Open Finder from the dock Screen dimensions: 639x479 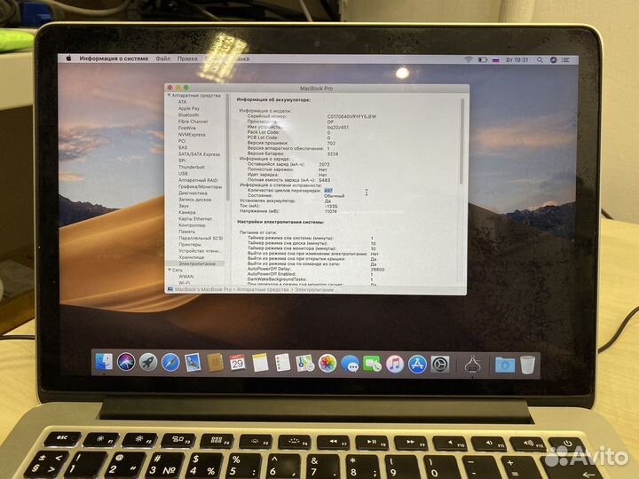tap(104, 362)
